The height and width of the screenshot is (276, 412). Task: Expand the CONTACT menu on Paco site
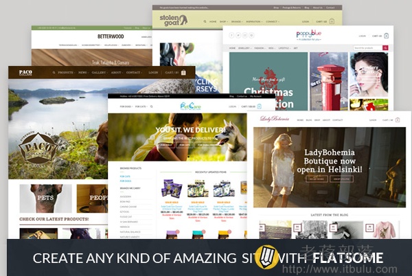134,73
